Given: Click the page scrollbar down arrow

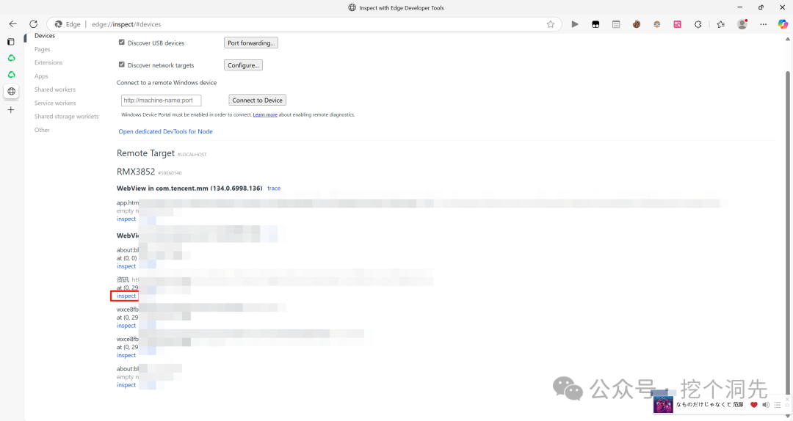Looking at the screenshot, I should (787, 416).
